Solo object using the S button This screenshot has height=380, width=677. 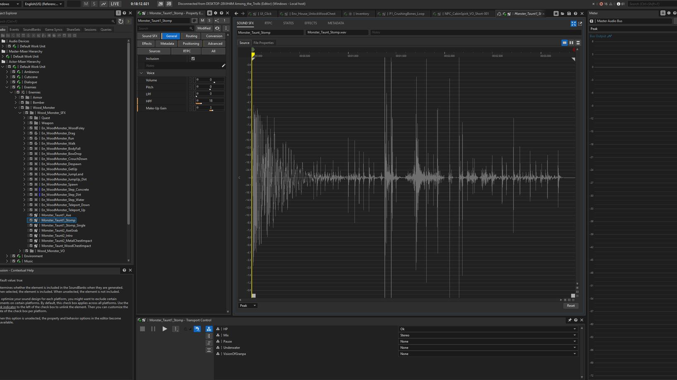[x=209, y=20]
